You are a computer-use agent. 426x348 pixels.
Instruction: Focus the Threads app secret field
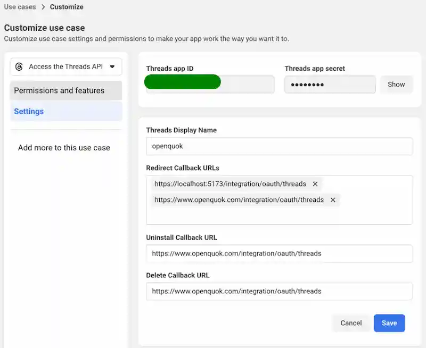330,84
